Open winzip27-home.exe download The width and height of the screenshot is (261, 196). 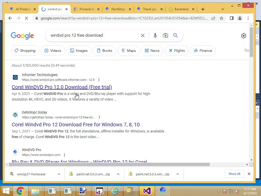click(x=31, y=174)
